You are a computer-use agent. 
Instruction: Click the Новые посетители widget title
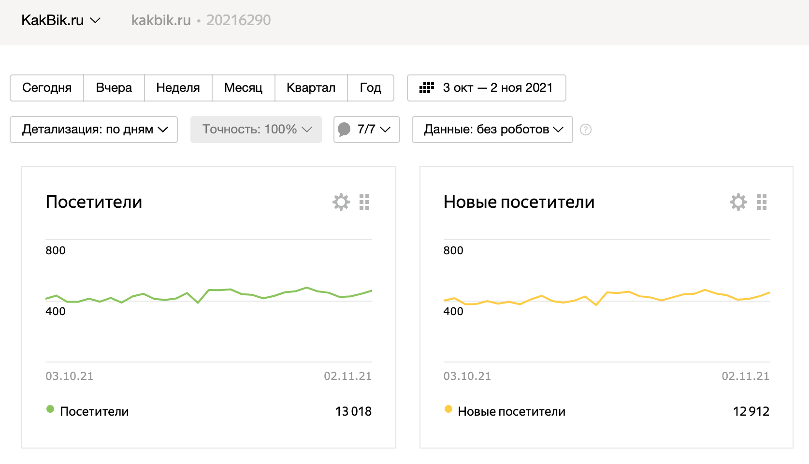[519, 202]
